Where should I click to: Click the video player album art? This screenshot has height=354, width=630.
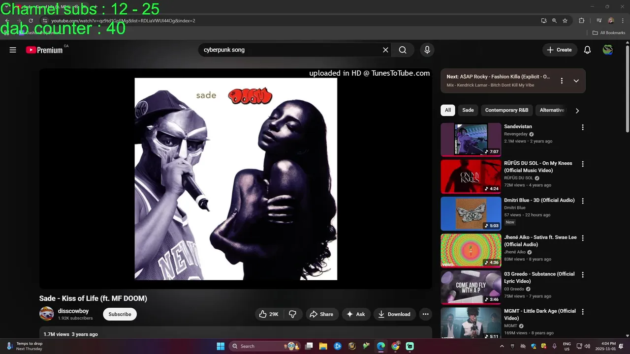(236, 179)
